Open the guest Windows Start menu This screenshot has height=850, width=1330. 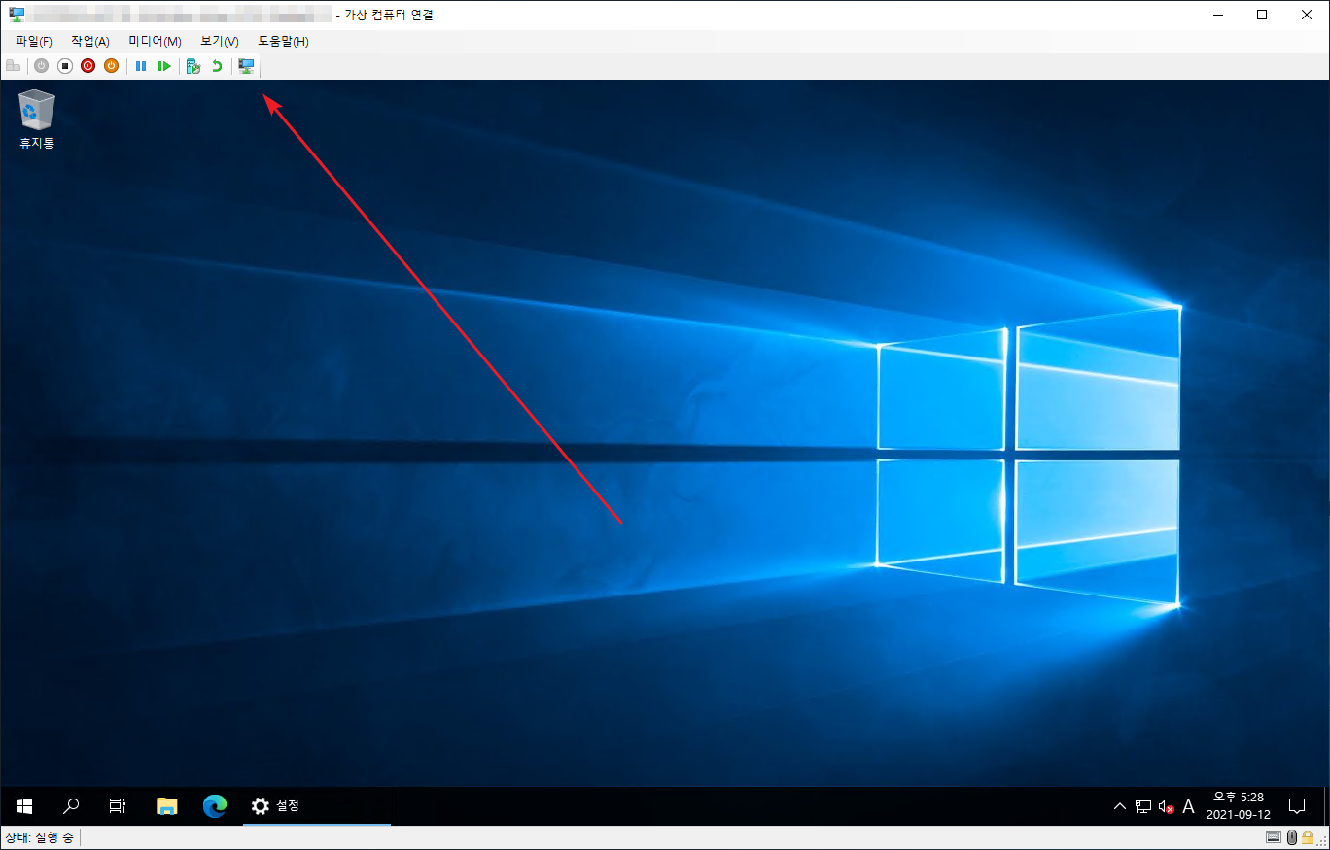[x=24, y=806]
